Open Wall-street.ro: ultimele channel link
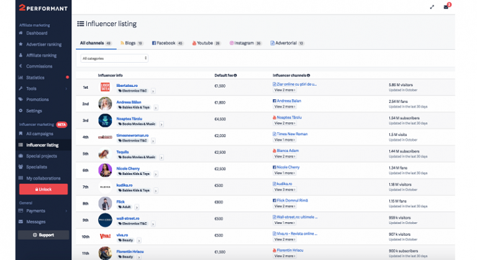Image resolution: width=477 pixels, height=260 pixels. 295,217
